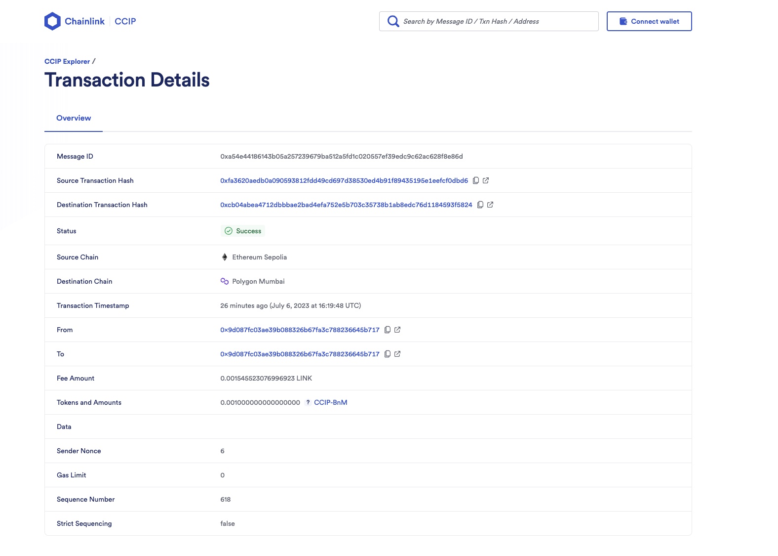Screen dimensions: 778x556
Task: Open Destination Transaction Hash external link icon
Action: point(490,205)
